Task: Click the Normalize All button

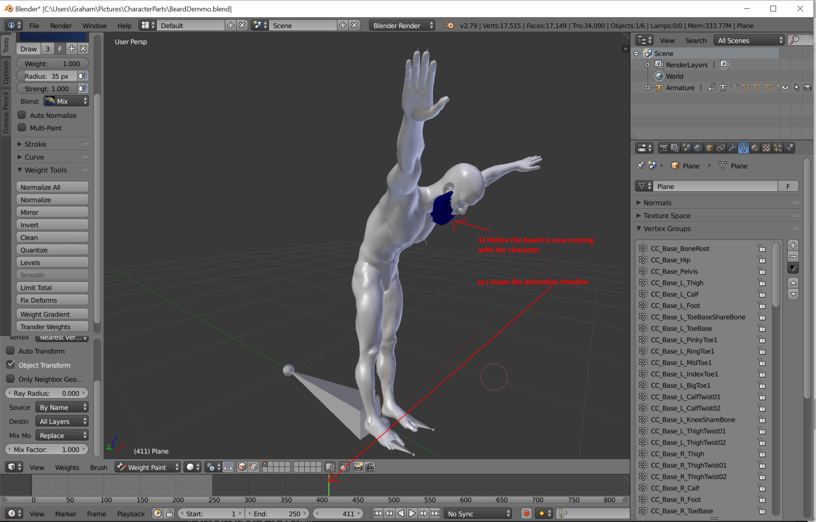Action: coord(53,187)
